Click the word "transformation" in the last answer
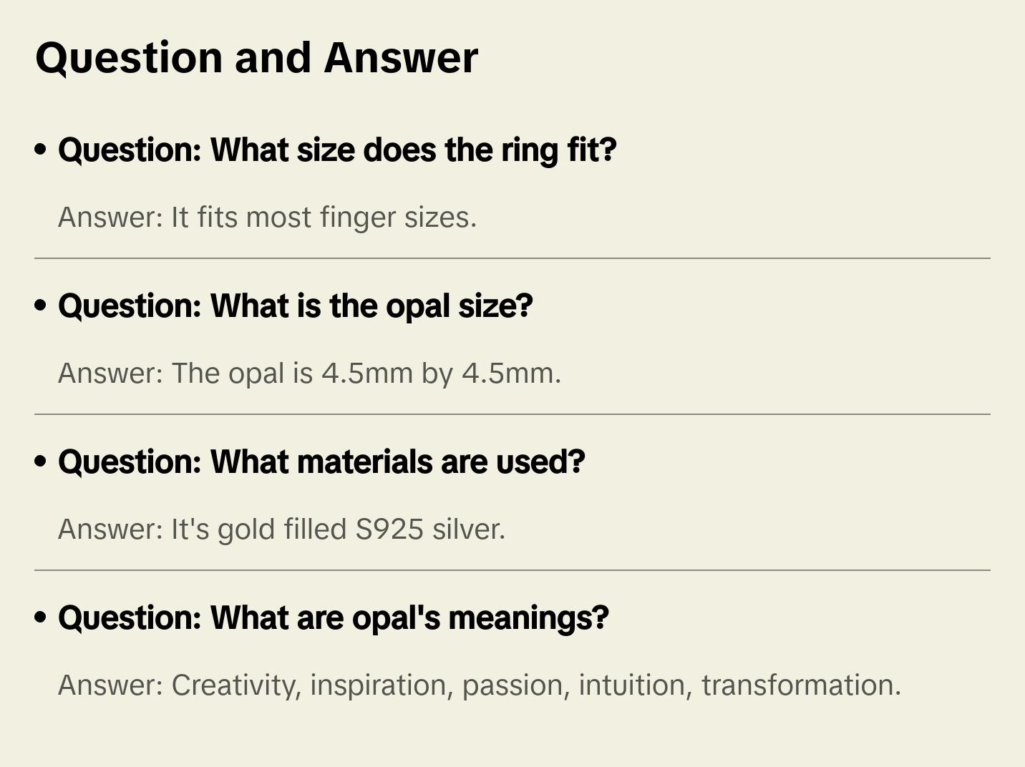 [x=800, y=685]
